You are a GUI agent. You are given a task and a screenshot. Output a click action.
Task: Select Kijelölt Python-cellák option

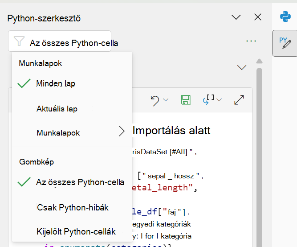pos(72,232)
